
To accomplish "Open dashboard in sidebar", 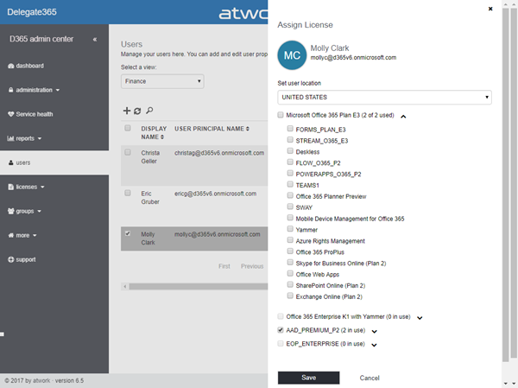I will click(26, 66).
